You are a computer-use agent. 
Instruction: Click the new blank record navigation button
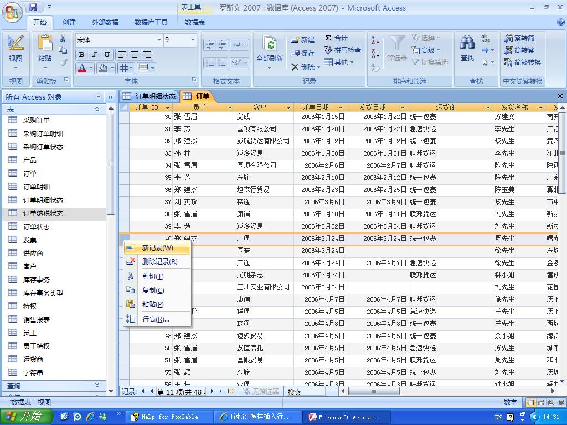pos(231,391)
